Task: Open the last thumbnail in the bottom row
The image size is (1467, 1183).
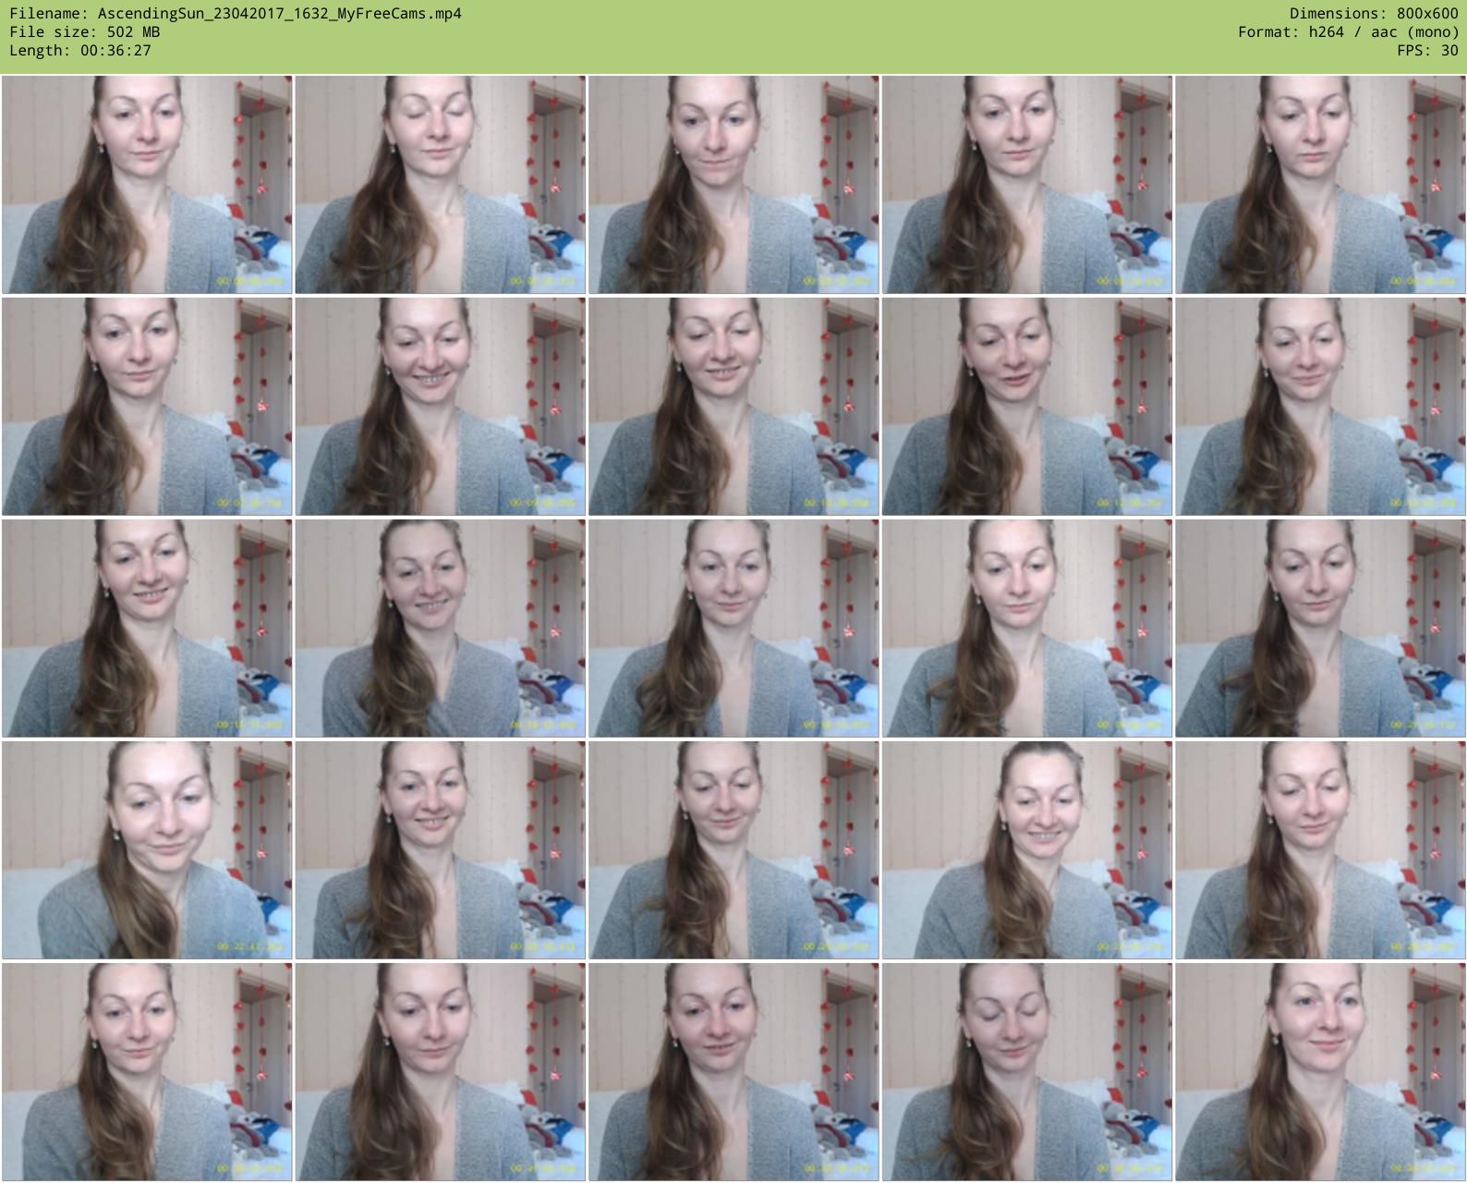Action: click(1320, 1072)
